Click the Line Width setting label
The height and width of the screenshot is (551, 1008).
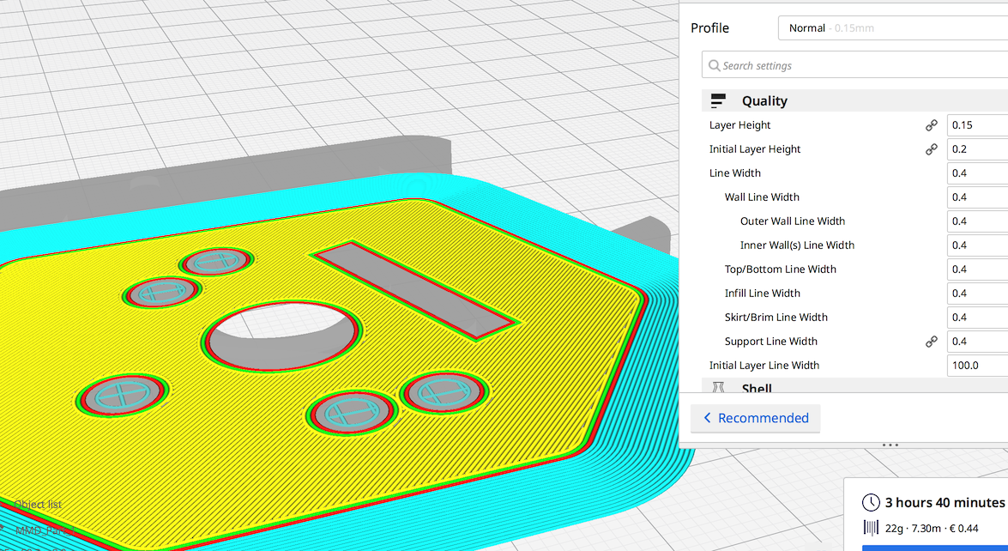point(735,173)
